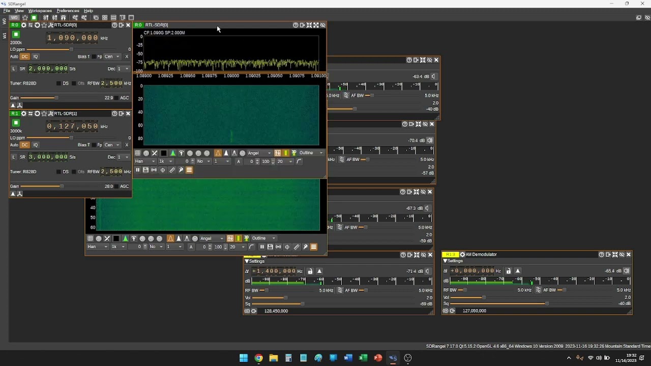Enable AGC checkbox on RTL-SDR[0]

(x=116, y=98)
